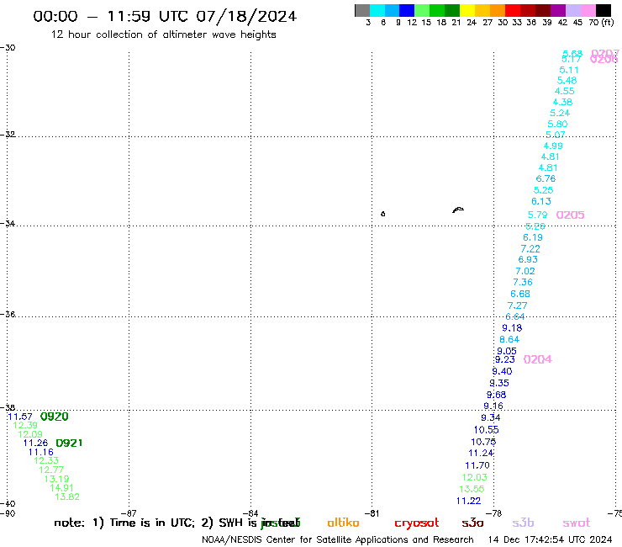Click the wave height value 6.76
Screen dimensions: 622x547
click(x=546, y=178)
